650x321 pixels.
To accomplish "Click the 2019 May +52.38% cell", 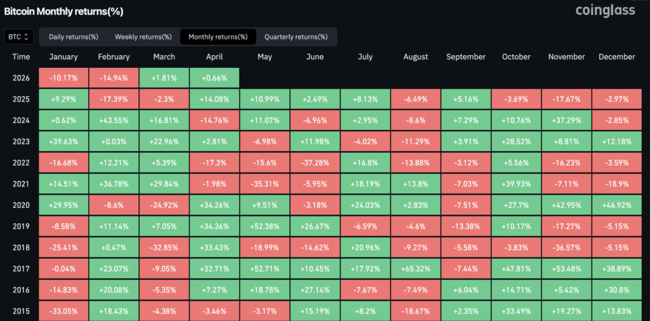I will click(x=265, y=225).
